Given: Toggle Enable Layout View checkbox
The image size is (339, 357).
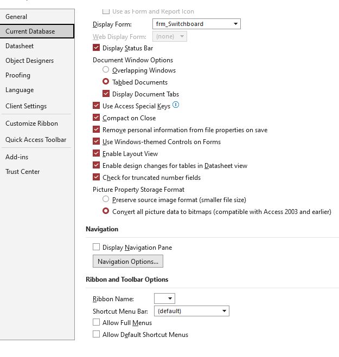Looking at the screenshot, I should pos(97,154).
